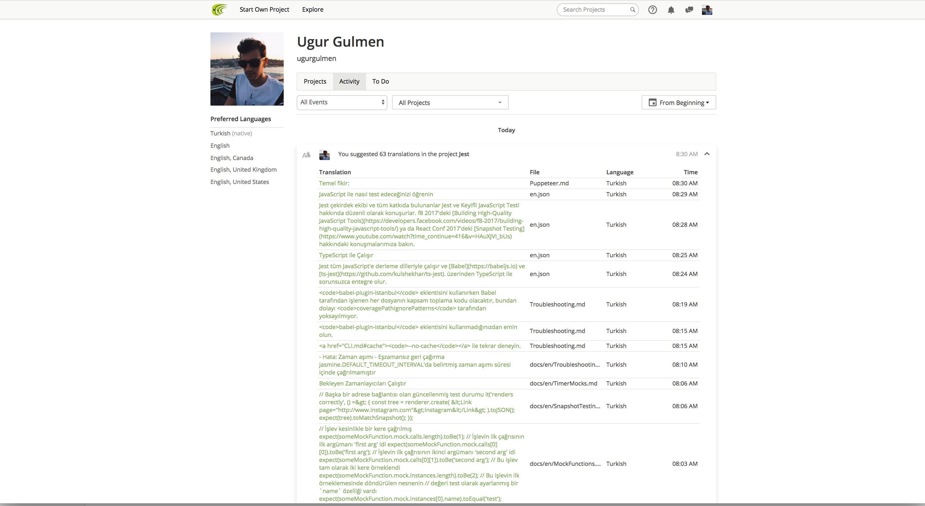Click English, Canada preferred language
Screen dimensions: 925x506
[x=231, y=158]
